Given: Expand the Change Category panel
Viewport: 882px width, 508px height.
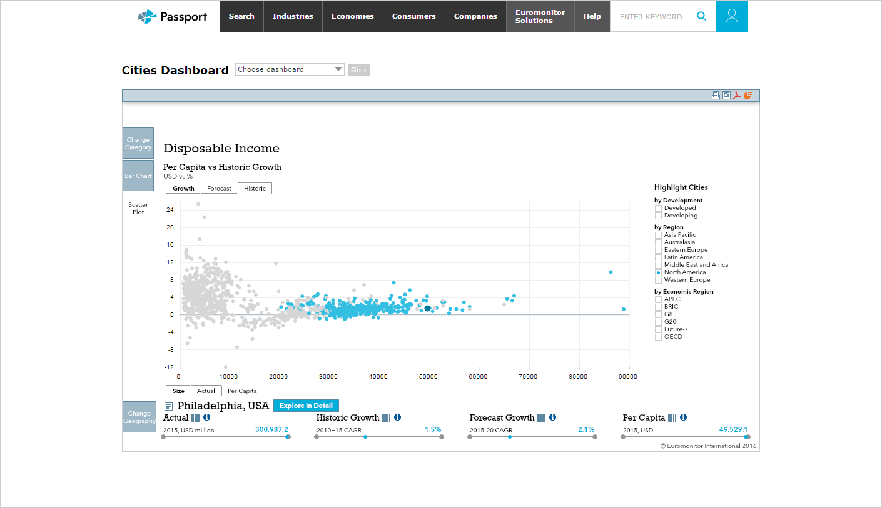Looking at the screenshot, I should coord(138,142).
